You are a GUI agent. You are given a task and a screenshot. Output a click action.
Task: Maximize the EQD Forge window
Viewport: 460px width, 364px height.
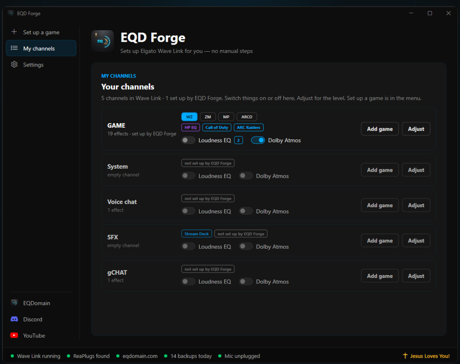430,13
